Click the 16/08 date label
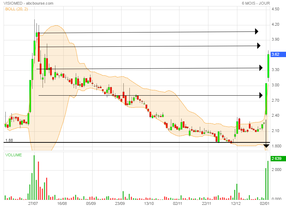The height and width of the screenshot is (207, 286). tap(62, 203)
